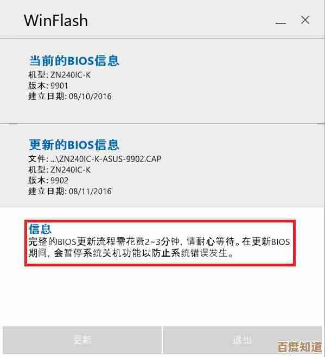The width and height of the screenshot is (325, 357).
Task: Click the current BIOS version 9901 line
Action: pyautogui.click(x=48, y=86)
